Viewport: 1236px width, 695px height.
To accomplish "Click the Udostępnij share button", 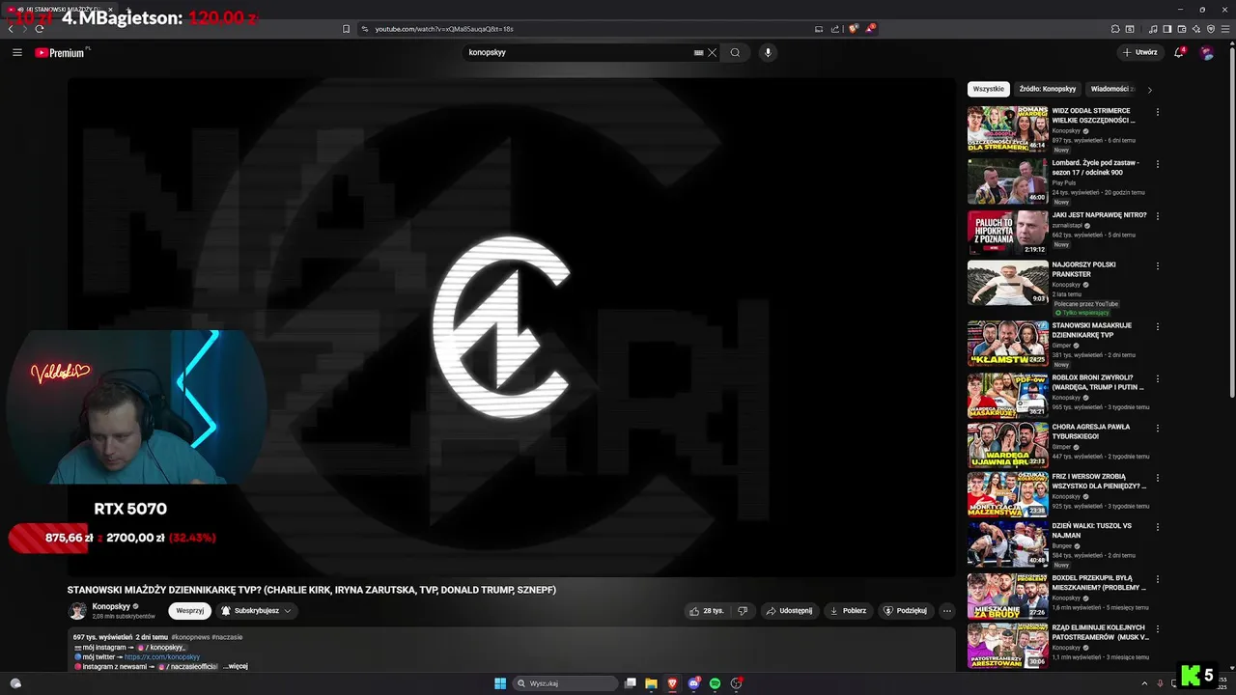I will coord(789,610).
